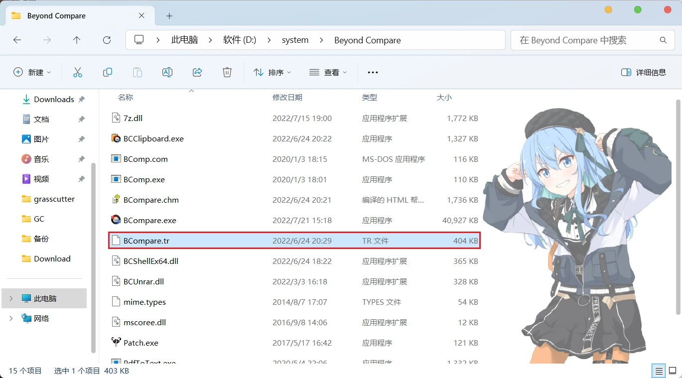Viewport: 682px width, 378px height.
Task: Select BComp.exe file name
Action: 144,179
